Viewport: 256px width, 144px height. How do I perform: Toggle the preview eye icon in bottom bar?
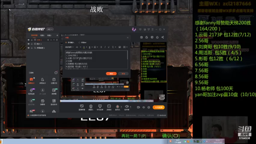point(144,108)
